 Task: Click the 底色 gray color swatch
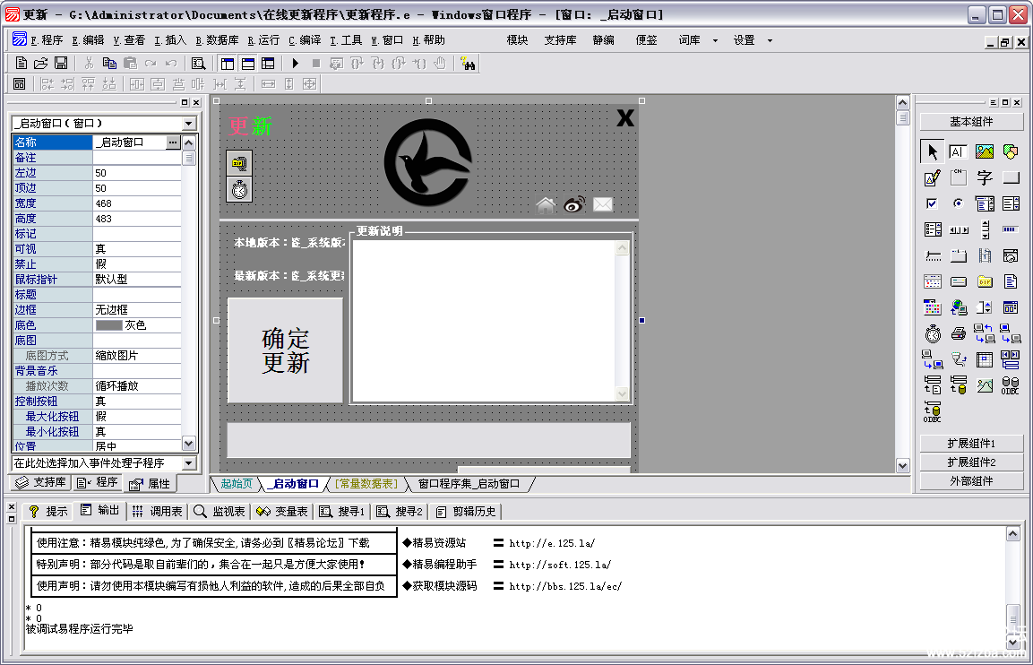(108, 325)
